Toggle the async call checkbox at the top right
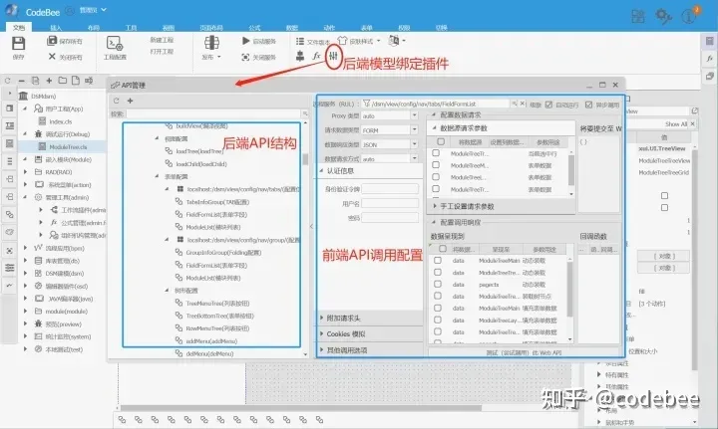Viewport: 718px width, 429px height. click(589, 105)
